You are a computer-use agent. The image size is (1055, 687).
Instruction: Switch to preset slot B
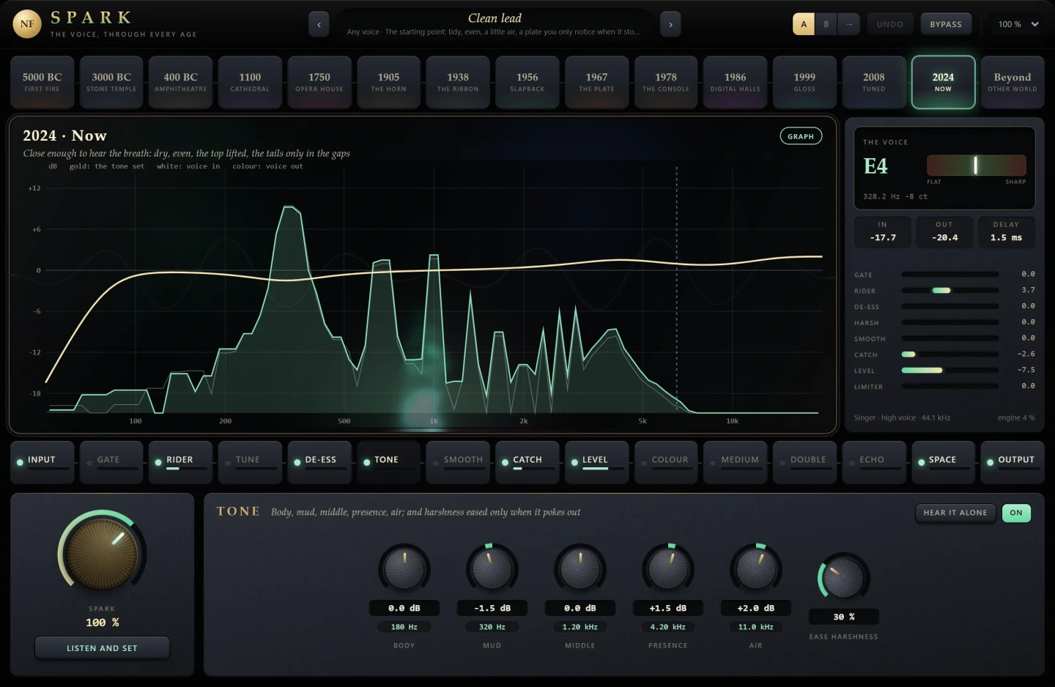click(x=826, y=24)
